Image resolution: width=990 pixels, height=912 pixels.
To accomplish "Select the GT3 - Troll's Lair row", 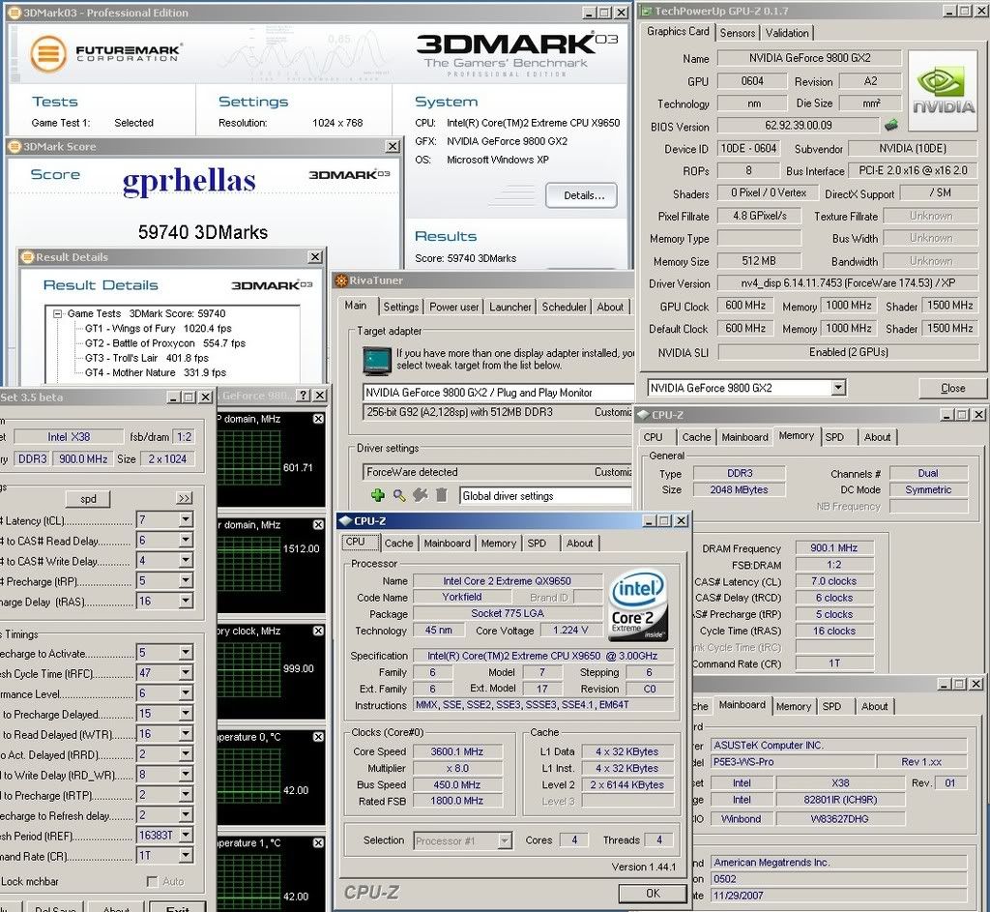I will click(x=147, y=358).
